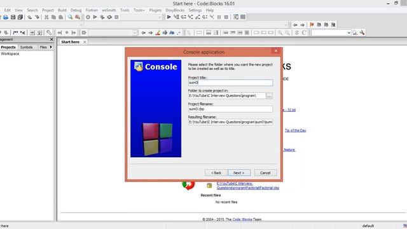Click the Clear all bookmarks icon
Viewport: 407px width, 229px height.
pyautogui.click(x=333, y=25)
